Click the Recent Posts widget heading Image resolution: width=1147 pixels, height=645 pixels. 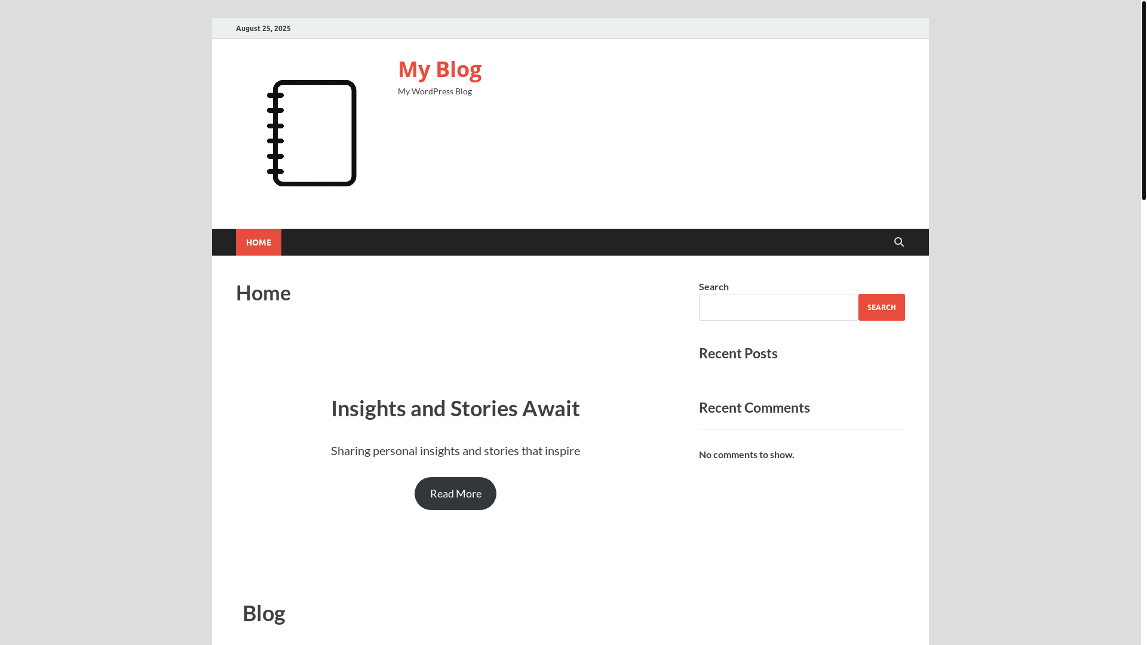click(738, 353)
